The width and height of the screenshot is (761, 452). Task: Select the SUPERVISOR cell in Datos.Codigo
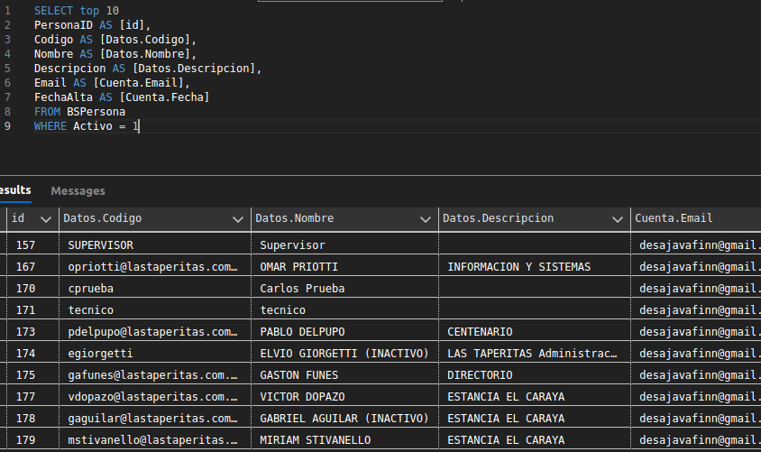pyautogui.click(x=100, y=244)
